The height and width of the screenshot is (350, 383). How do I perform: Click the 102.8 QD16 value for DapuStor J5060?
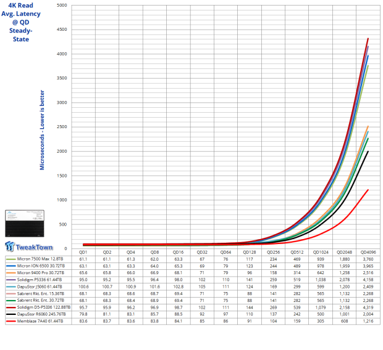coord(179,287)
